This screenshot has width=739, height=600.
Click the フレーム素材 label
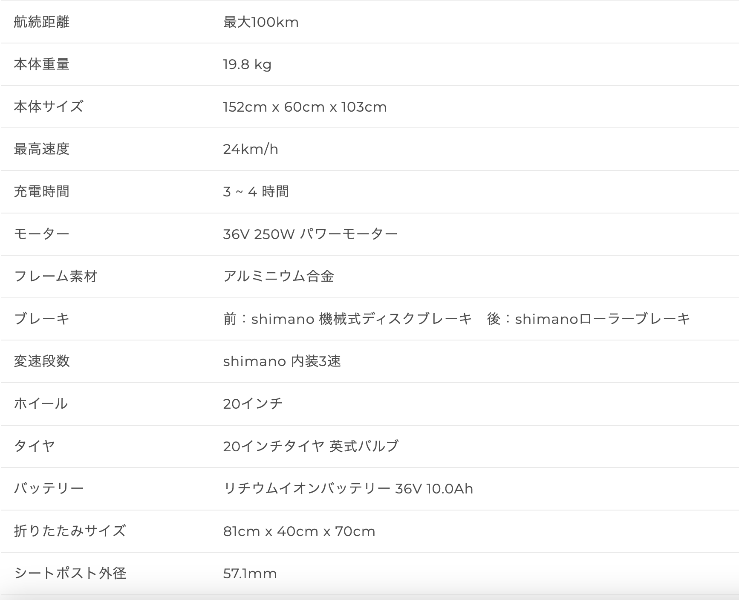pyautogui.click(x=55, y=277)
